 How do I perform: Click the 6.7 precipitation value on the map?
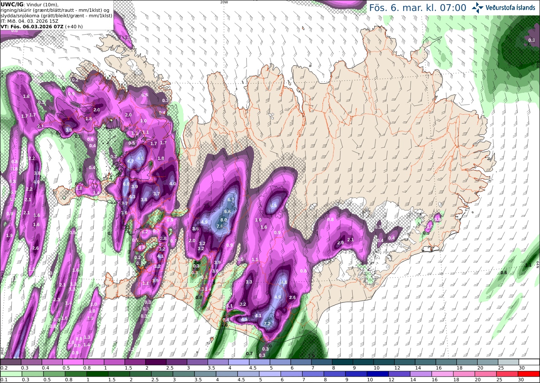[231, 199]
